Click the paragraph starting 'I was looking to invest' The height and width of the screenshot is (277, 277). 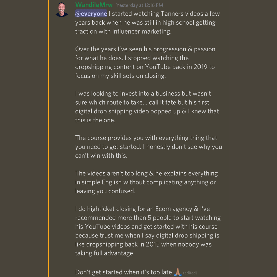point(147,107)
